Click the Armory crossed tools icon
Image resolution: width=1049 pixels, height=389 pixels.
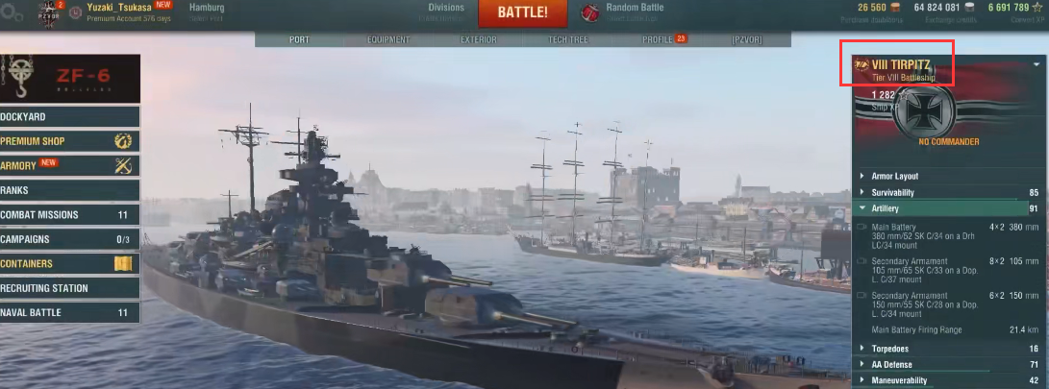[x=123, y=166]
